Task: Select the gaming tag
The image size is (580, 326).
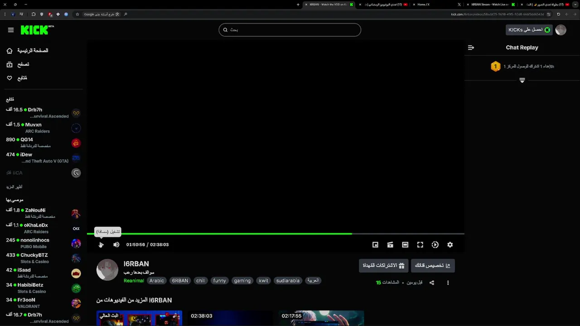Action: [x=242, y=281]
